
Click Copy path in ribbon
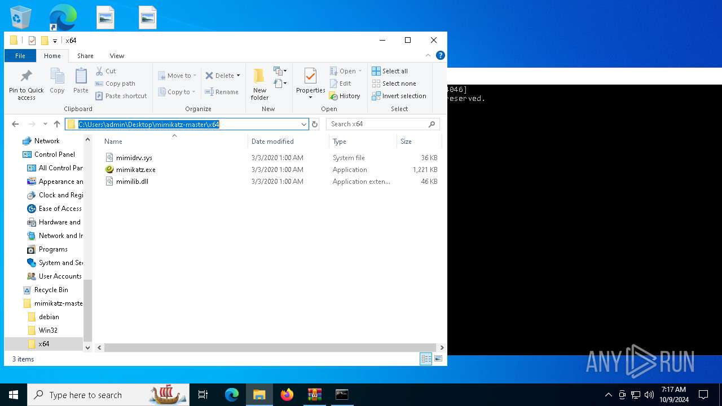[x=115, y=83]
